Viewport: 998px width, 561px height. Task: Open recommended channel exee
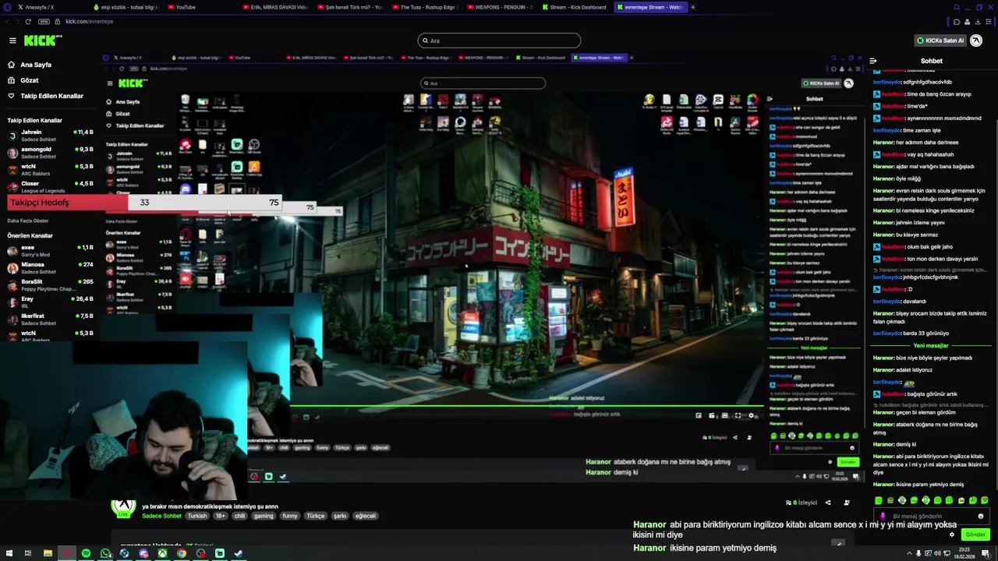click(50, 251)
